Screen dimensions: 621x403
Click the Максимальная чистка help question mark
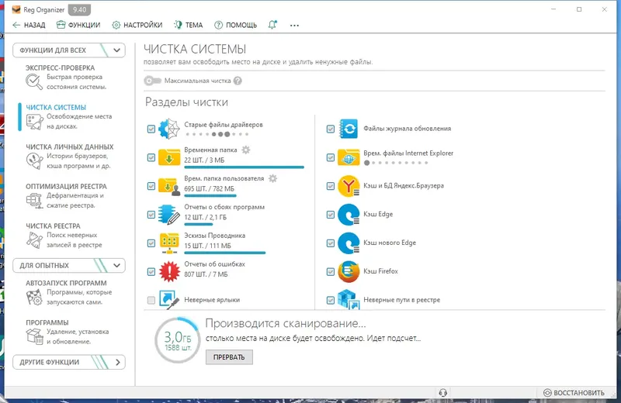(x=238, y=81)
